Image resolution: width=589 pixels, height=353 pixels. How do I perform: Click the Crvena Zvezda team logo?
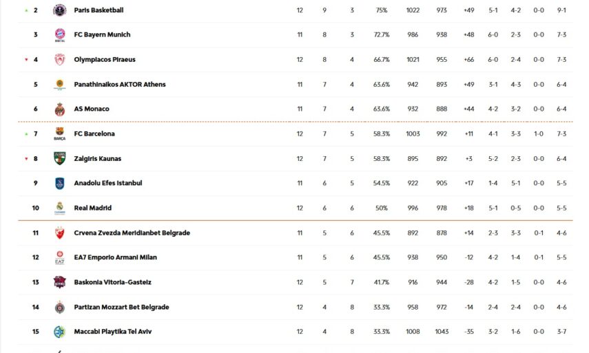click(59, 233)
